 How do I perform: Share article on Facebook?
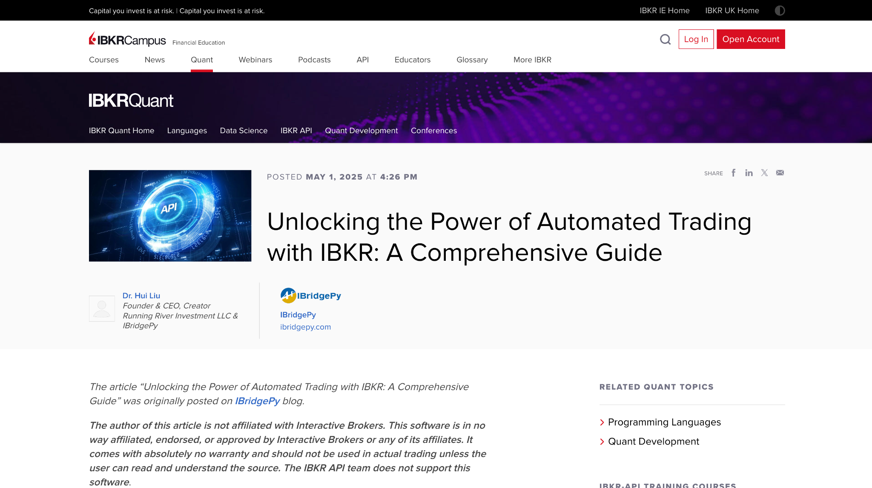[734, 173]
